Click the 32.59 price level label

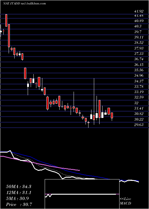pos(139,97)
